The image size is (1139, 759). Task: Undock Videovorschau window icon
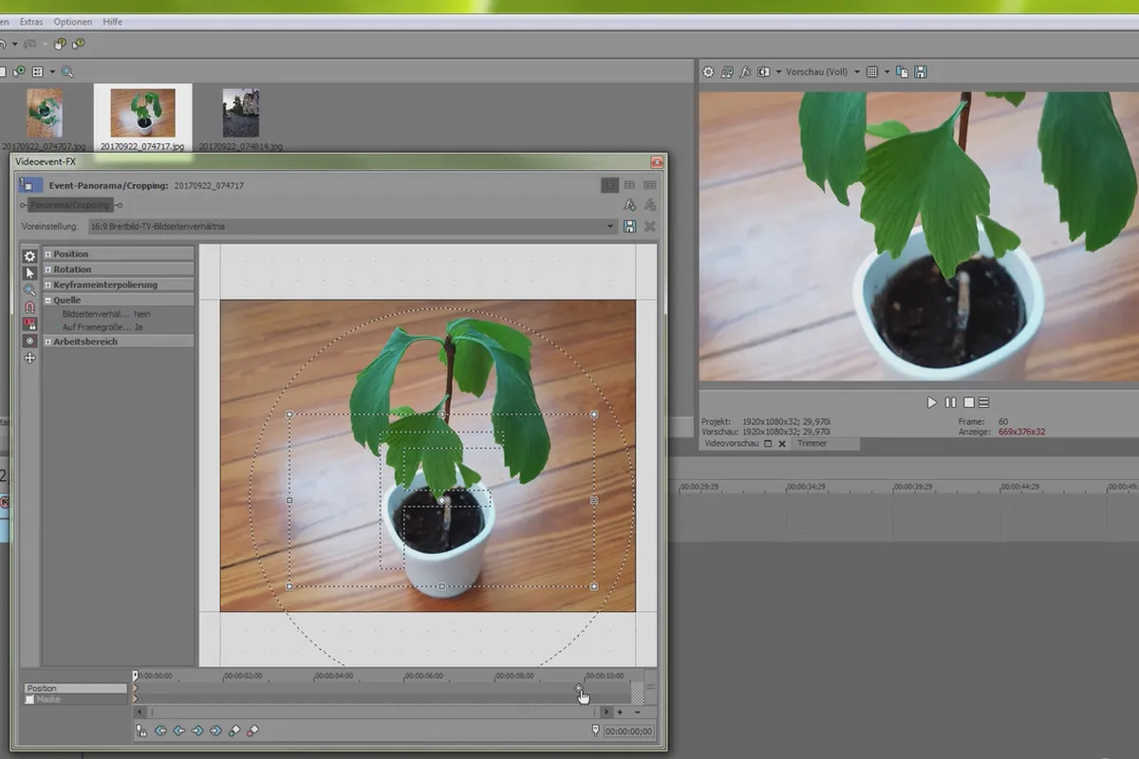coord(768,443)
